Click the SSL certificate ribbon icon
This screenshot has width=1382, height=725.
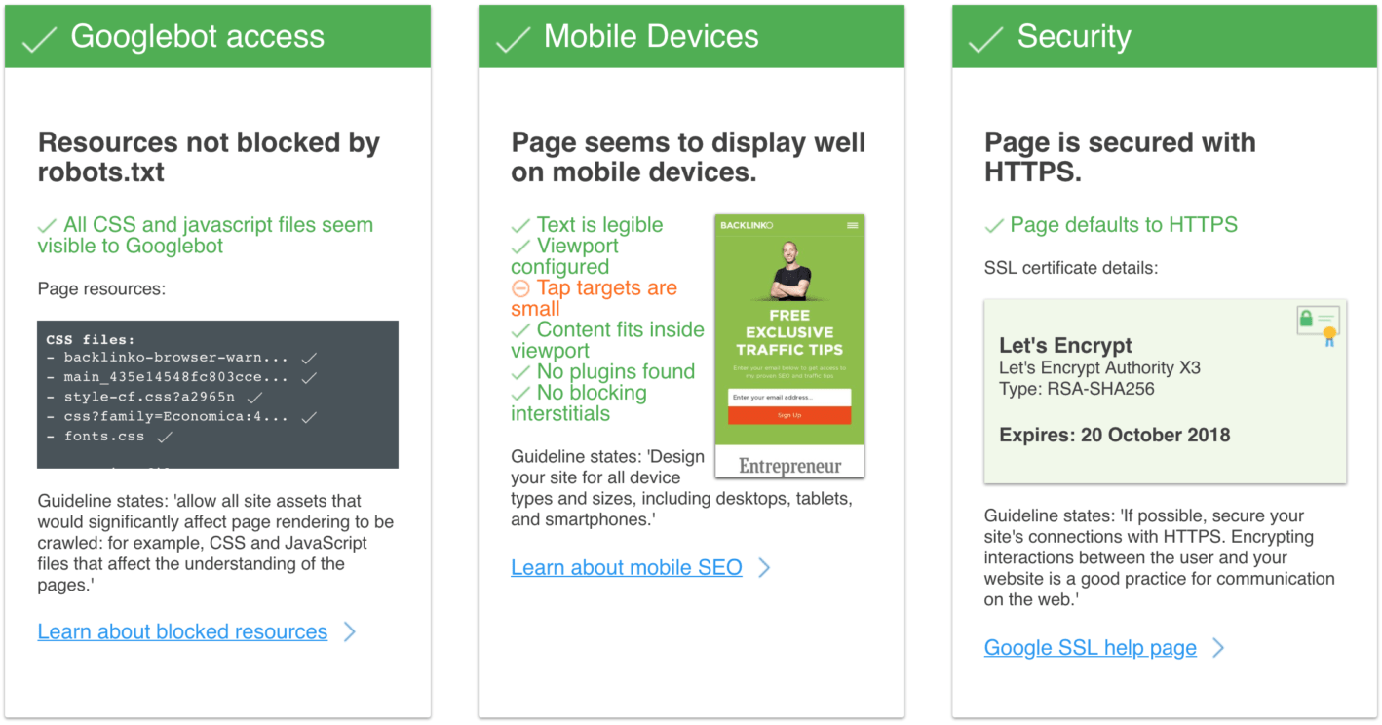1318,324
